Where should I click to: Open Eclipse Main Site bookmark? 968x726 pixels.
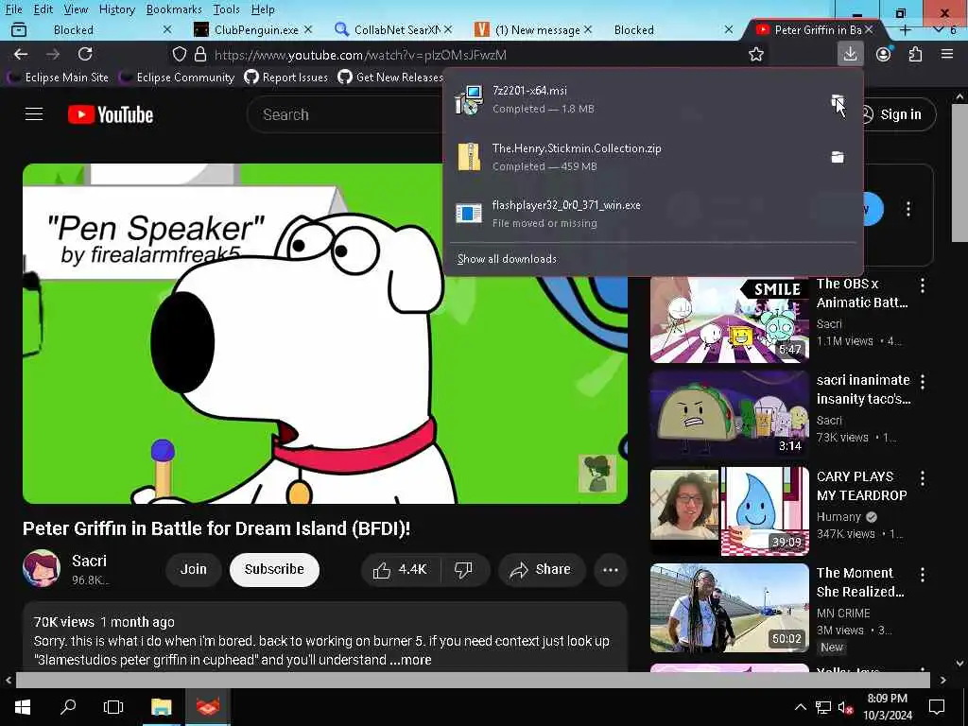pyautogui.click(x=58, y=78)
